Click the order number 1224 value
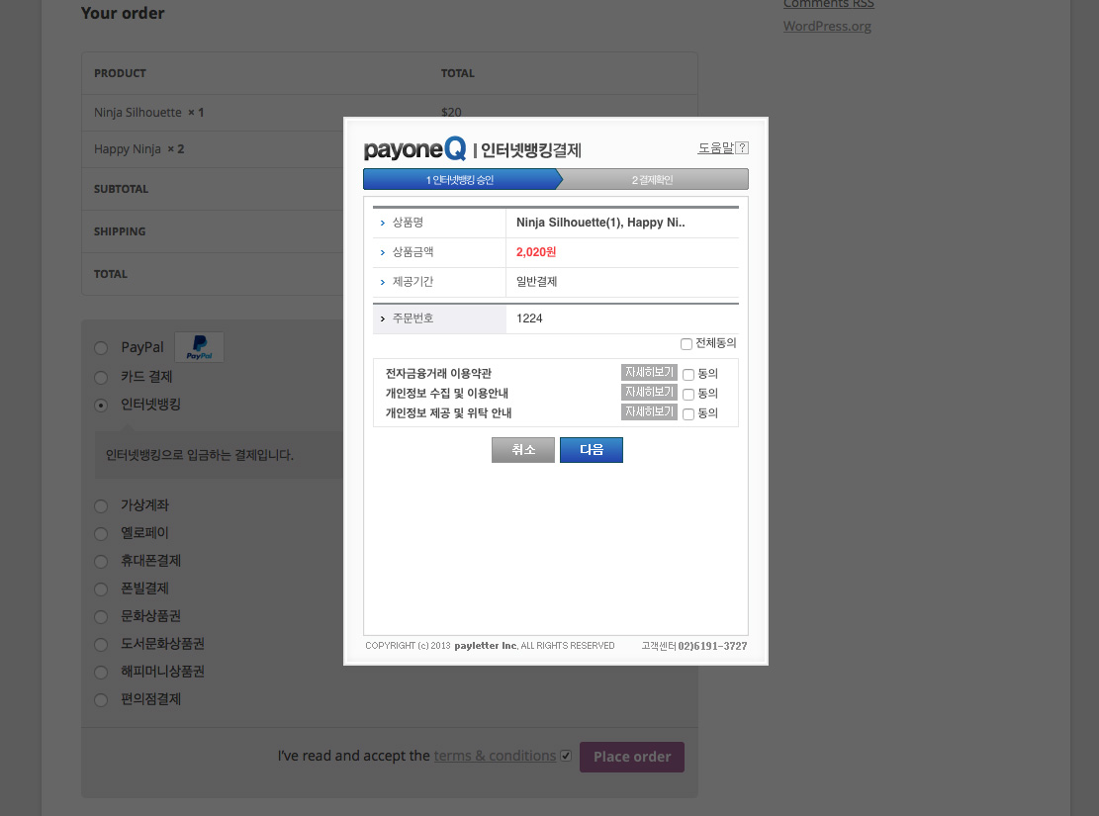This screenshot has width=1099, height=816. 529,318
